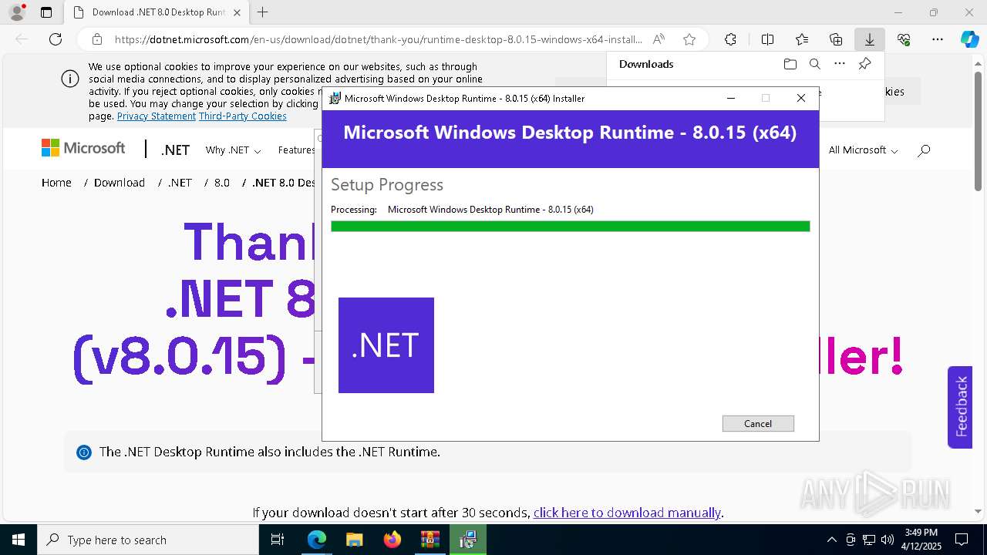Click the installer title bar icon
Image resolution: width=987 pixels, height=555 pixels.
pos(335,98)
